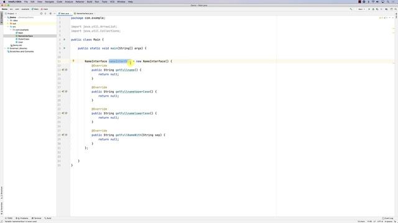This screenshot has width=398, height=223.
Task: Click the locate file target icon in Project panel
Action: [x=41, y=14]
